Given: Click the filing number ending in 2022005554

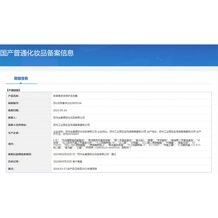Looking at the screenshot, I should (x=67, y=103).
